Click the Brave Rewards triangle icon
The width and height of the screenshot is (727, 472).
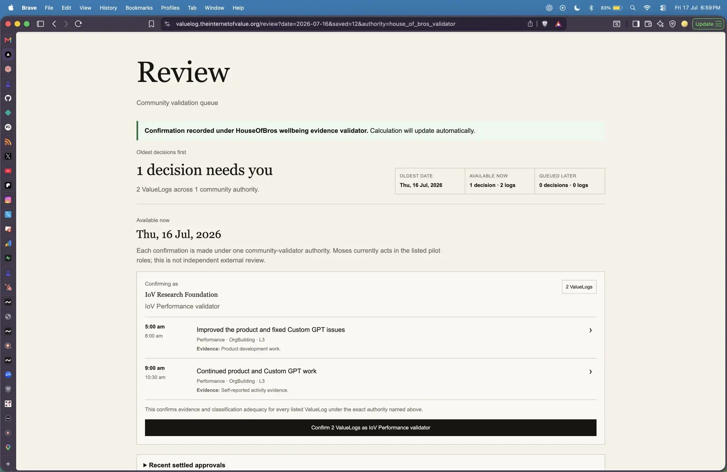[x=558, y=24]
